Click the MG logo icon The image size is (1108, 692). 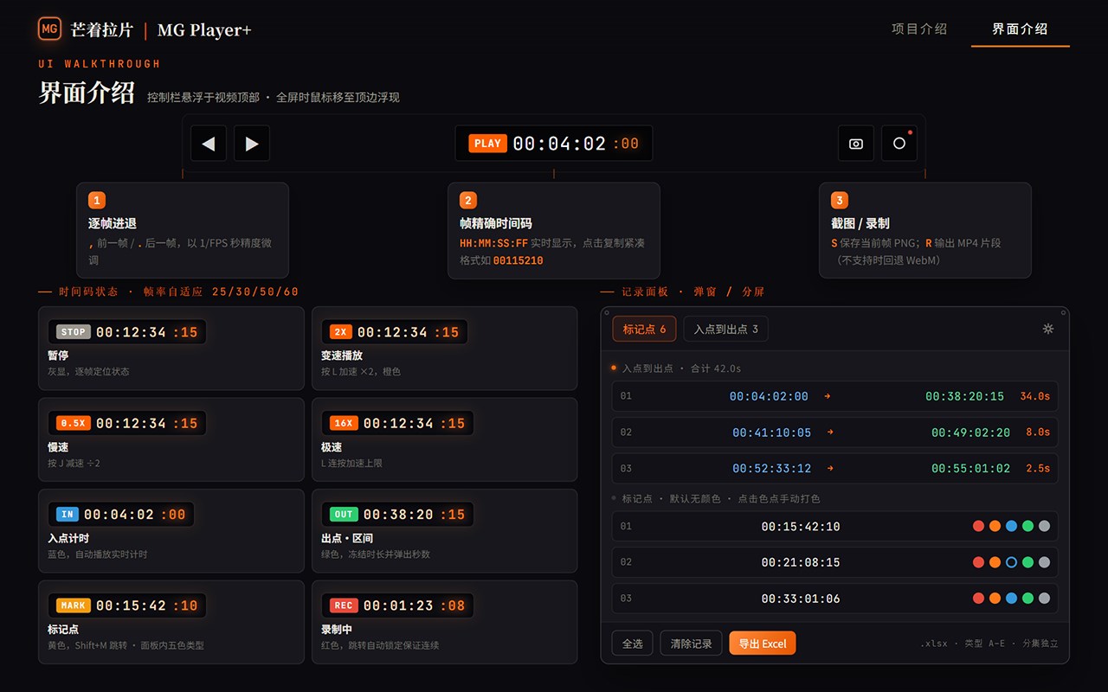50,29
